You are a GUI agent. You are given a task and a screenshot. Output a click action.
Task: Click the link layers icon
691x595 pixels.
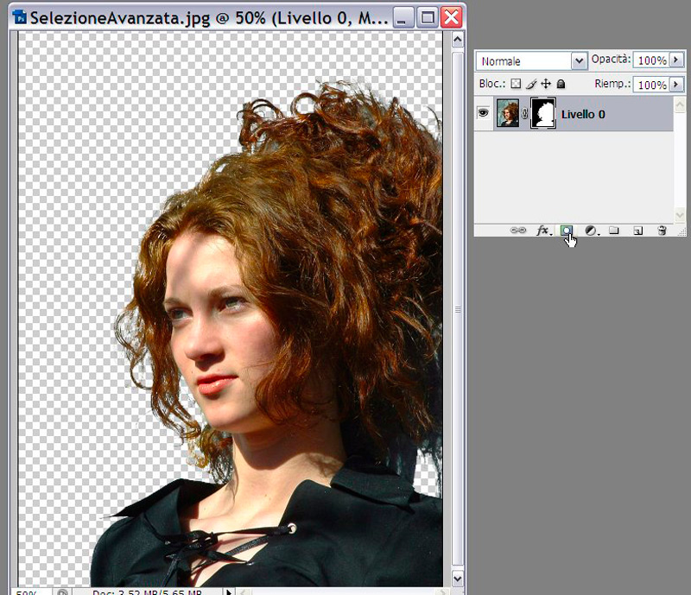click(x=518, y=231)
